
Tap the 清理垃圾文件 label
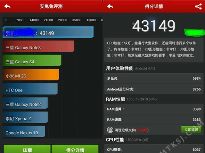(x=132, y=130)
